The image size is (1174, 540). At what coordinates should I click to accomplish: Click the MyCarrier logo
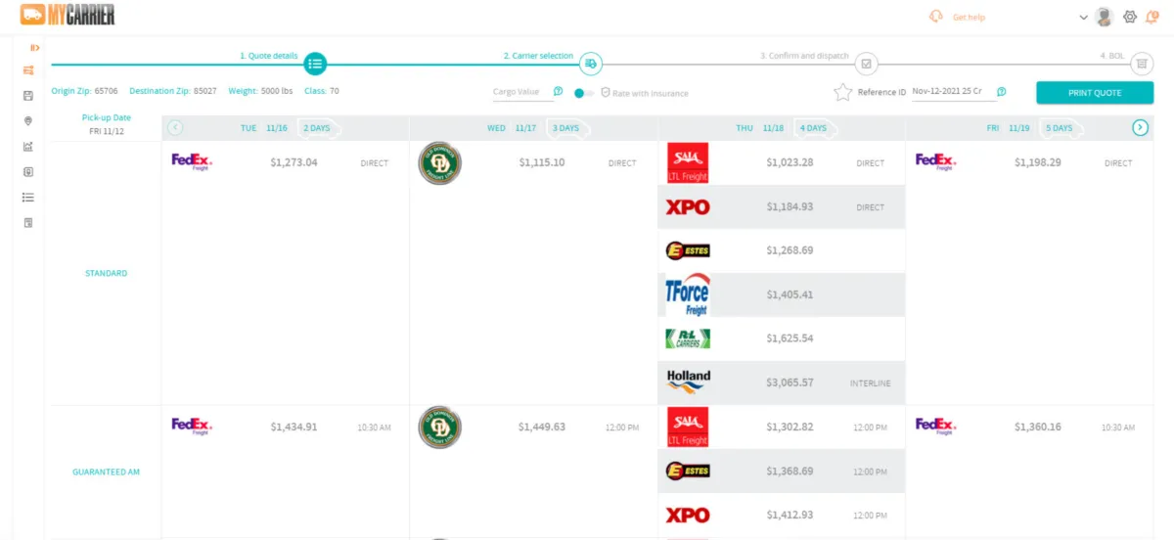[x=68, y=15]
